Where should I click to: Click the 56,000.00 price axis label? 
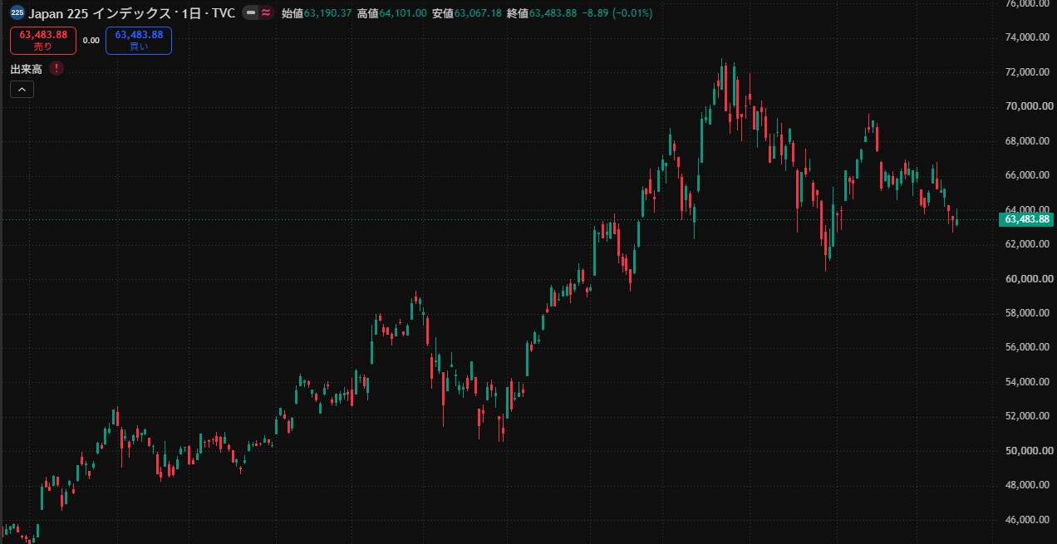(1029, 347)
